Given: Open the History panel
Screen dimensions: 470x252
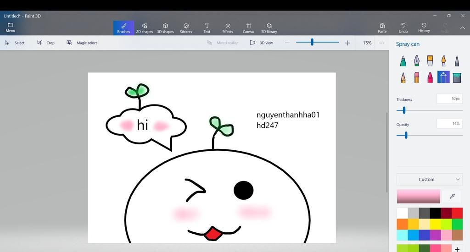Looking at the screenshot, I should tap(424, 27).
